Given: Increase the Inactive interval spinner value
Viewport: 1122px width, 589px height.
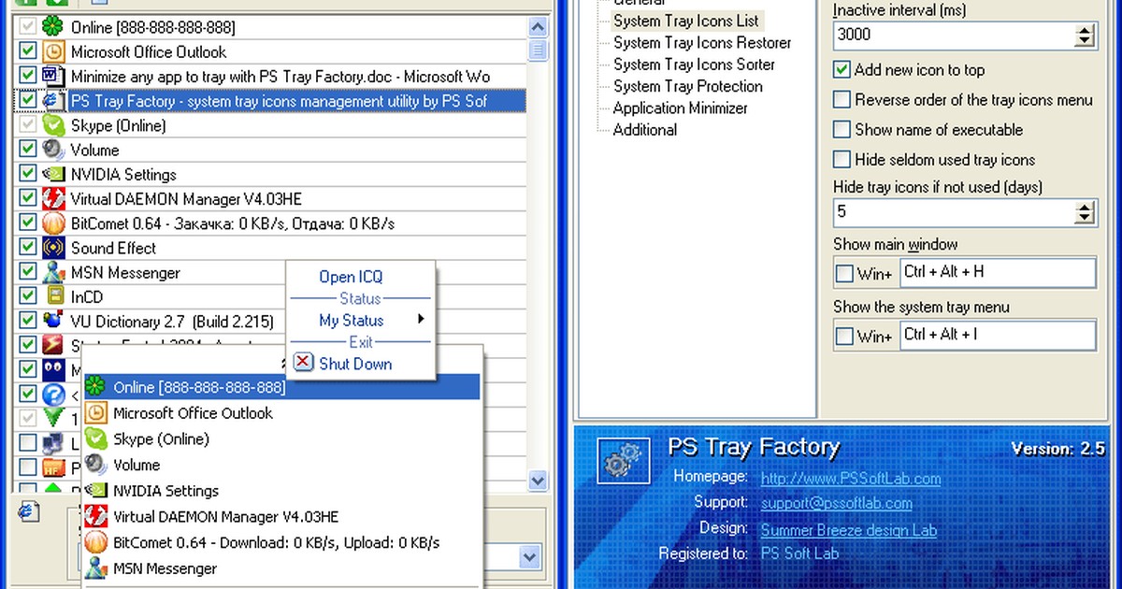Looking at the screenshot, I should 1085,30.
